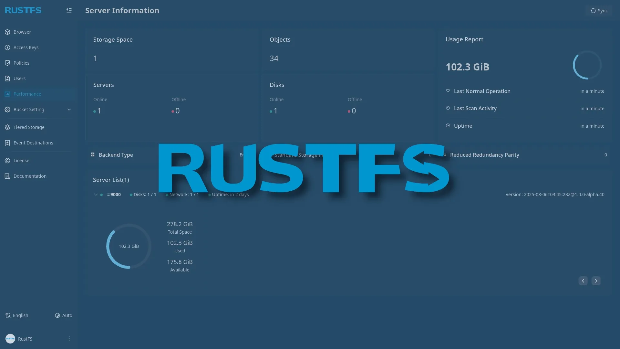The width and height of the screenshot is (620, 349).
Task: Click the Disks Online count 1
Action: pyautogui.click(x=275, y=111)
